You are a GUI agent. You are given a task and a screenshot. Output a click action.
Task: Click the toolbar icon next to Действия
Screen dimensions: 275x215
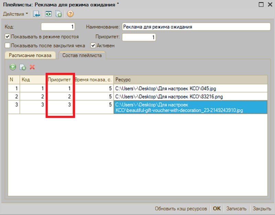[36, 14]
